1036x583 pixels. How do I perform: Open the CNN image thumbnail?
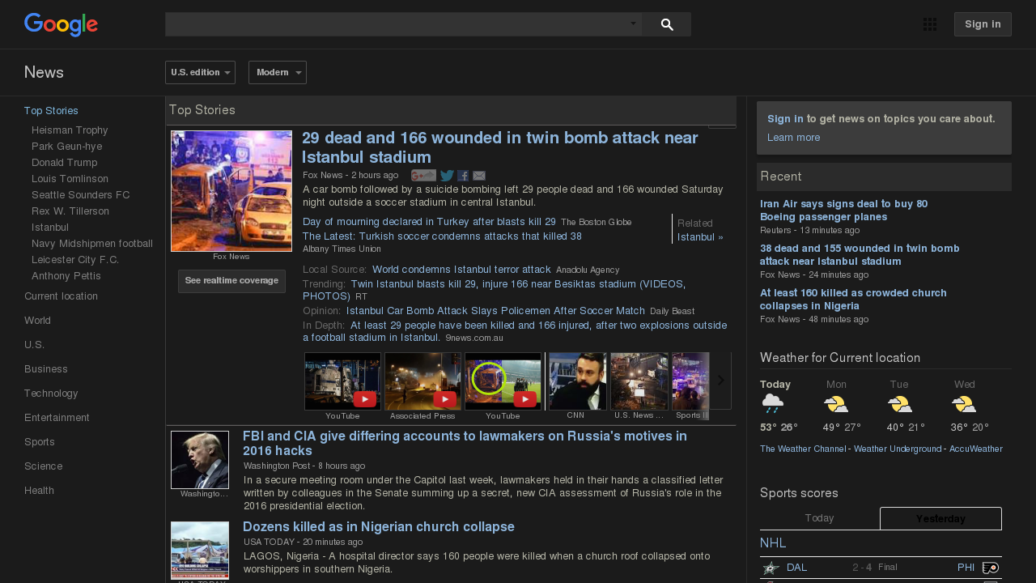click(576, 381)
